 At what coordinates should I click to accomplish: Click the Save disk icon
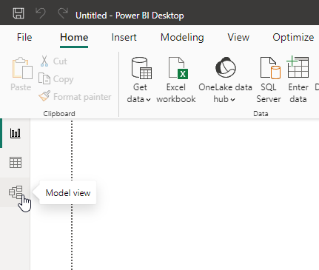pyautogui.click(x=19, y=13)
